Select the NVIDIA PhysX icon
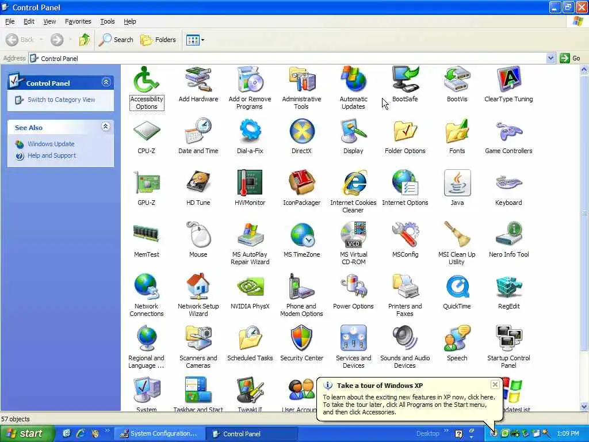589x442 pixels. pyautogui.click(x=250, y=287)
